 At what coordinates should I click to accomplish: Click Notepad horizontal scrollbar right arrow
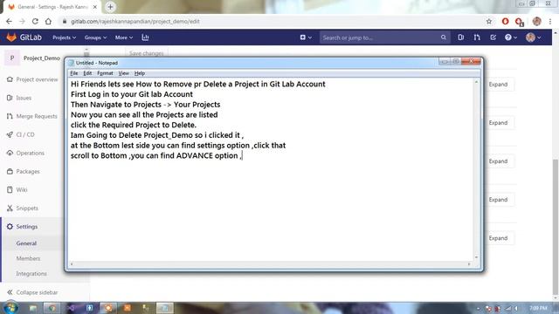(x=469, y=264)
